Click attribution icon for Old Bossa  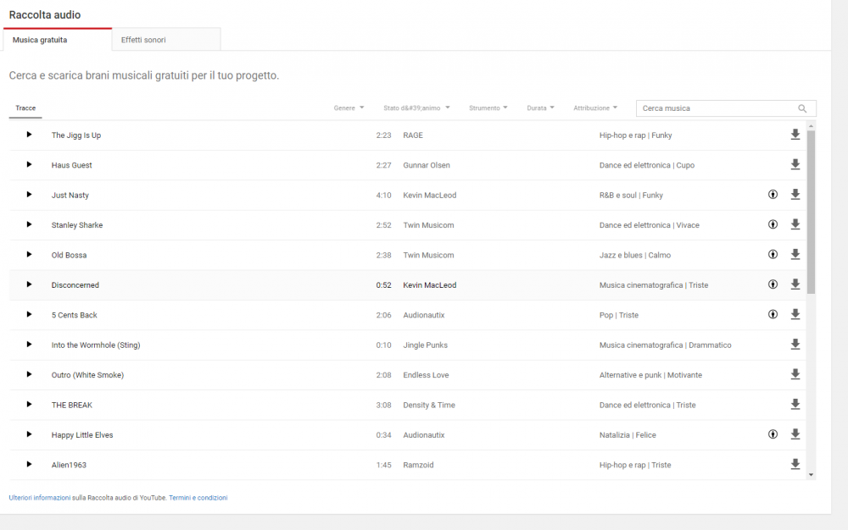pyautogui.click(x=773, y=254)
